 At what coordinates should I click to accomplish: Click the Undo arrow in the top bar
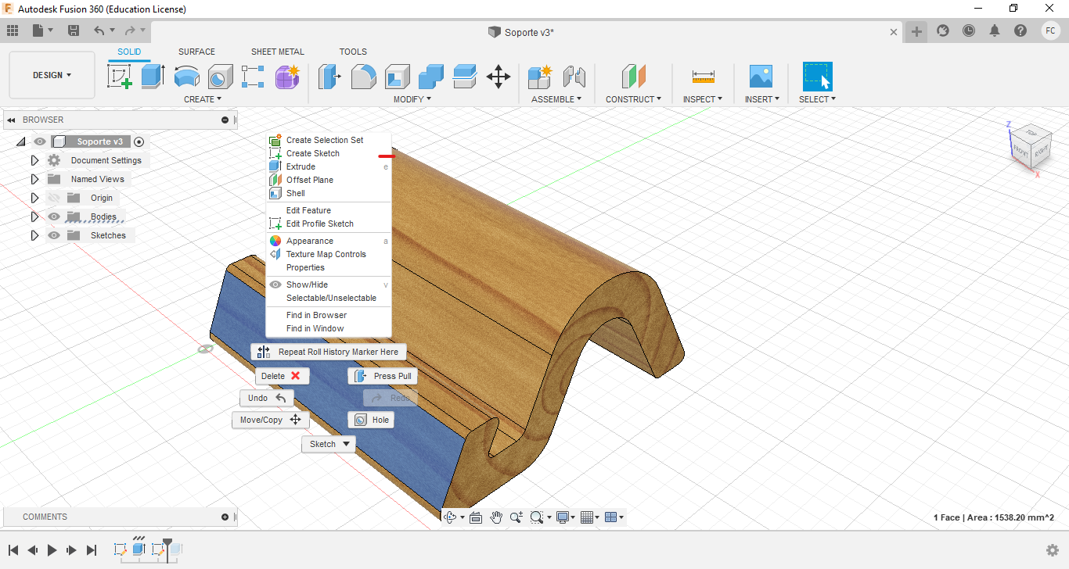pyautogui.click(x=99, y=30)
